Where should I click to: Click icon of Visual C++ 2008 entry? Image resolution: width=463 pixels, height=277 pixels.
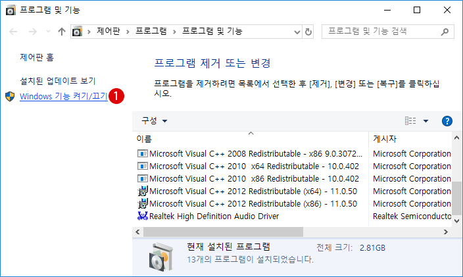click(143, 153)
